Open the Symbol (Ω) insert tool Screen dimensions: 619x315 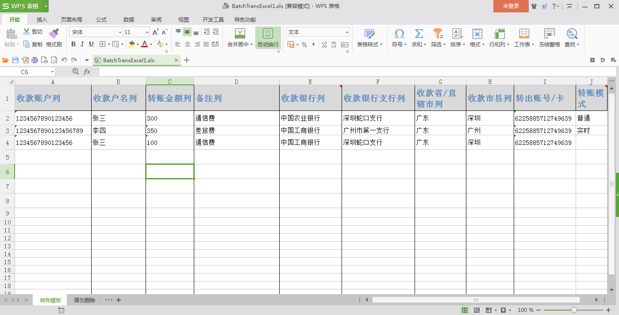(x=399, y=34)
